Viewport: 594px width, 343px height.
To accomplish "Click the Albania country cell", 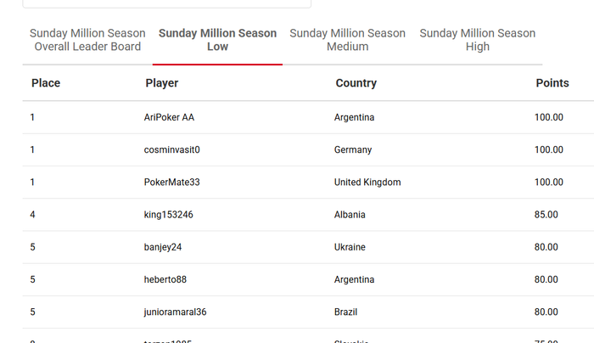I will point(350,215).
